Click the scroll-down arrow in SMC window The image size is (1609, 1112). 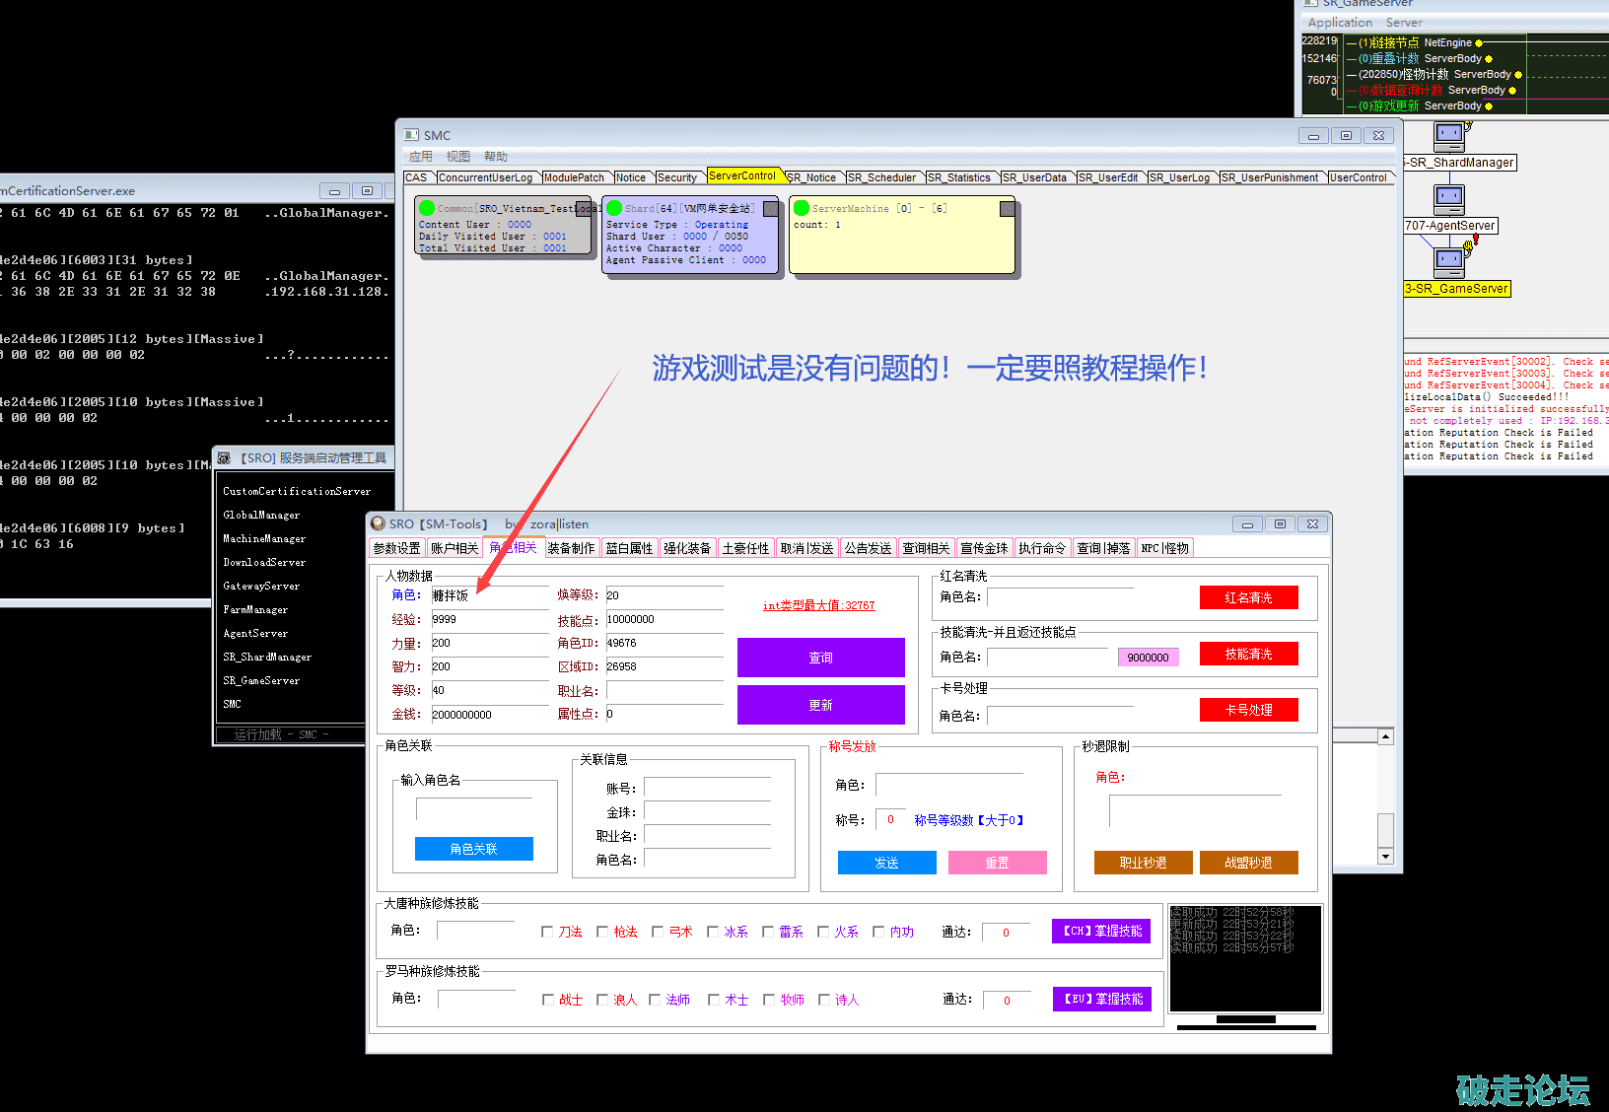point(1385,857)
